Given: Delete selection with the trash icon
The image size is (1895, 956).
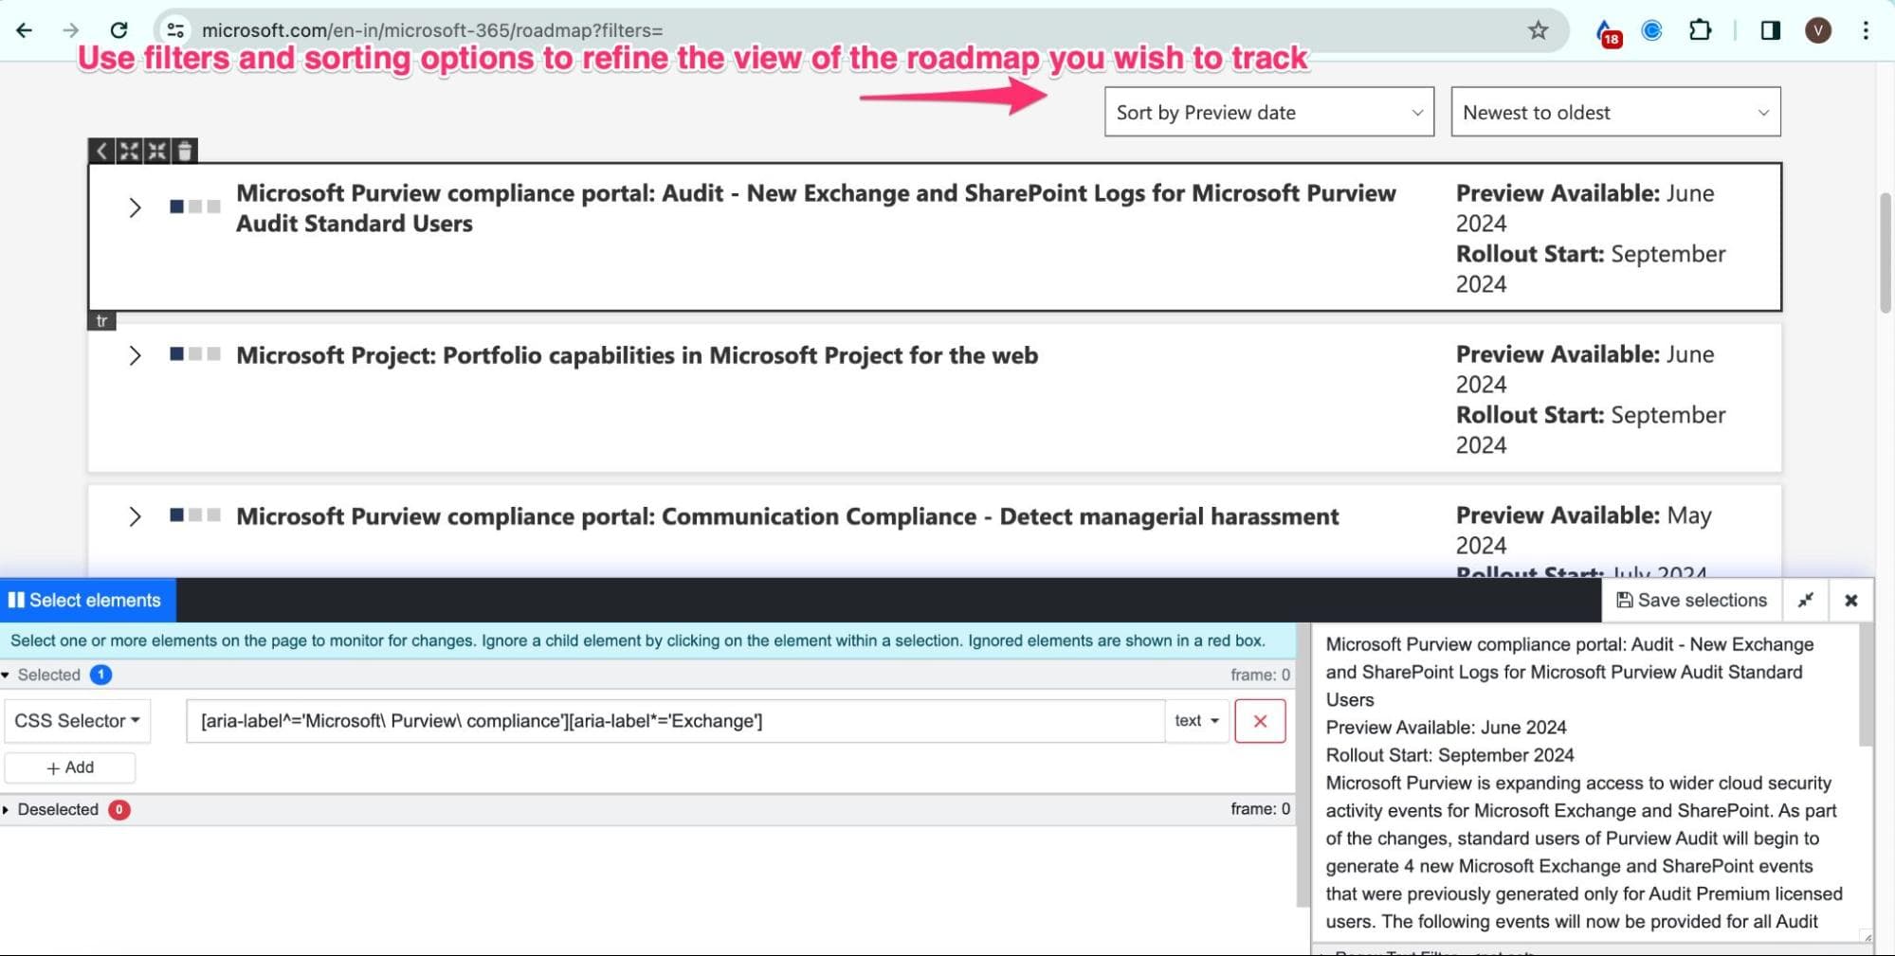Looking at the screenshot, I should (185, 151).
